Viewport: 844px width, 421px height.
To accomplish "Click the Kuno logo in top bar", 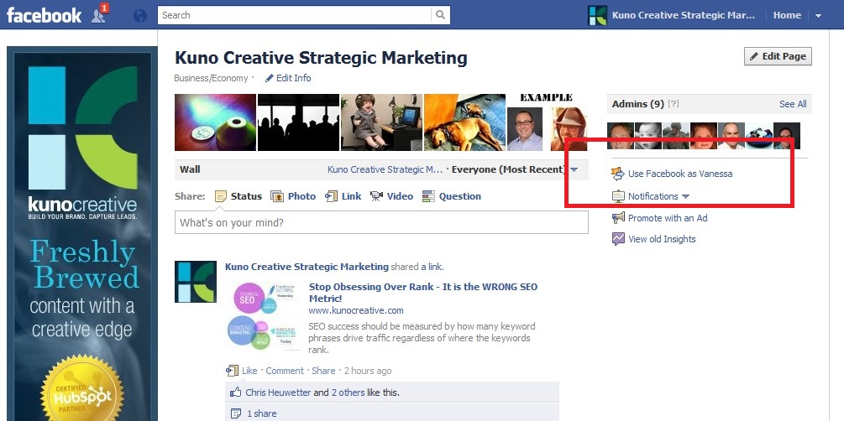I will point(597,15).
